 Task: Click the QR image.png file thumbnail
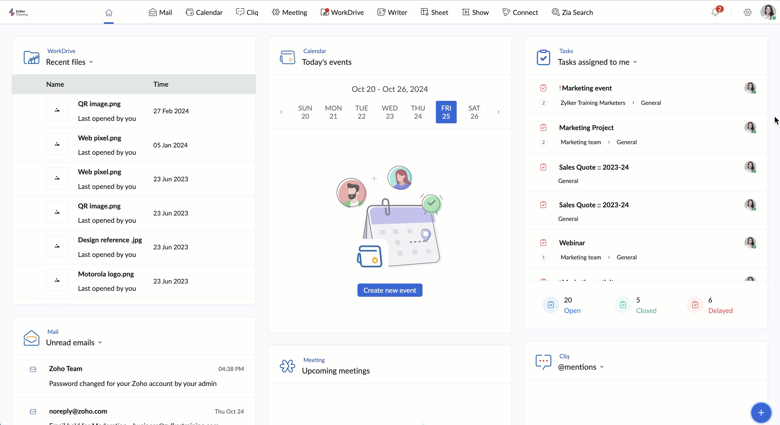pyautogui.click(x=57, y=110)
